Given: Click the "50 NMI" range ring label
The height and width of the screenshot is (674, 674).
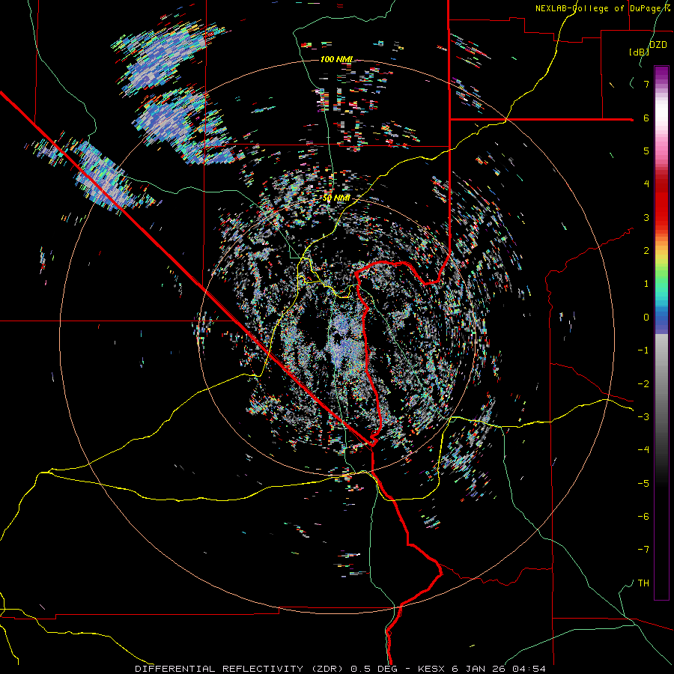Looking at the screenshot, I should pos(336,198).
